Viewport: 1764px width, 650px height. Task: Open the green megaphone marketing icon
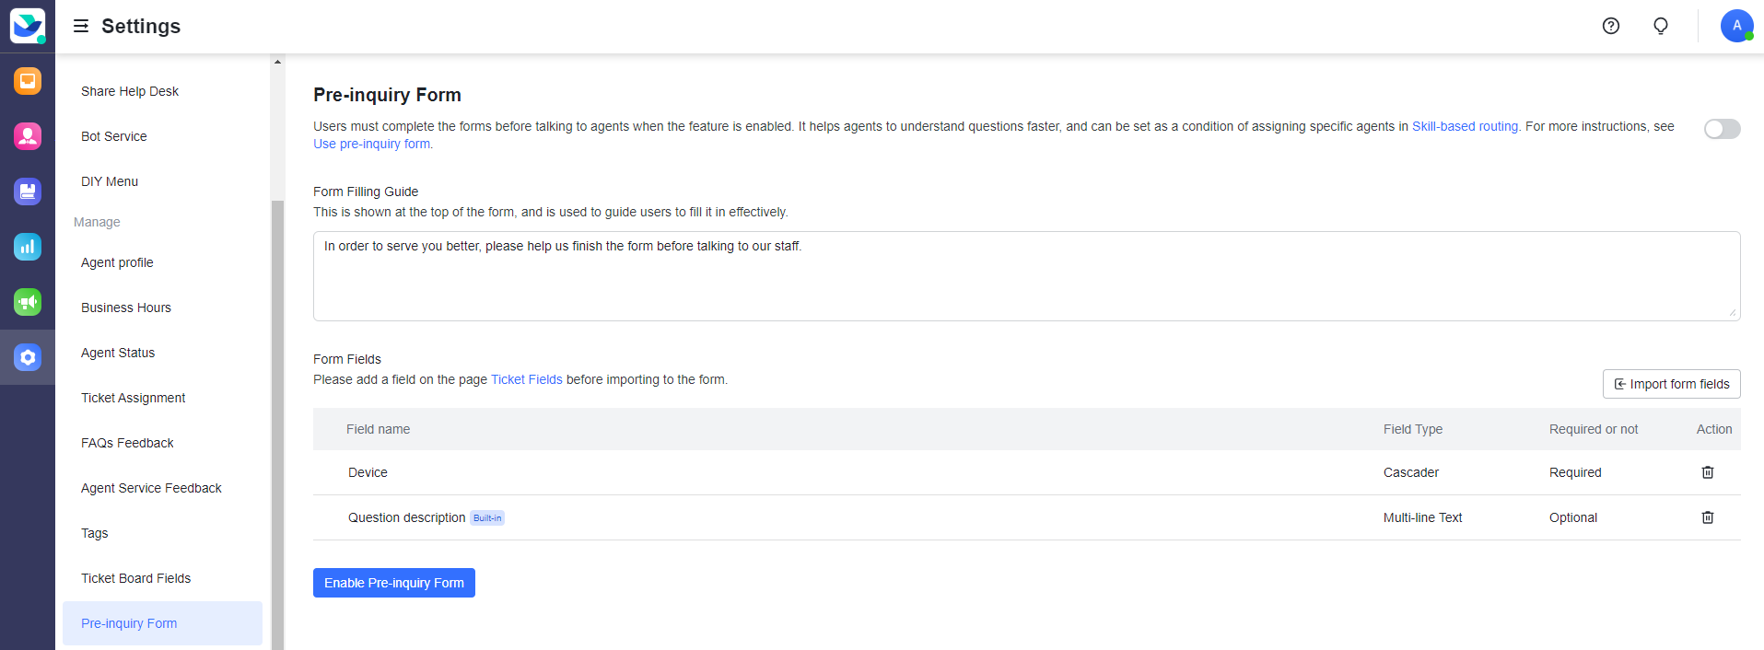[27, 302]
